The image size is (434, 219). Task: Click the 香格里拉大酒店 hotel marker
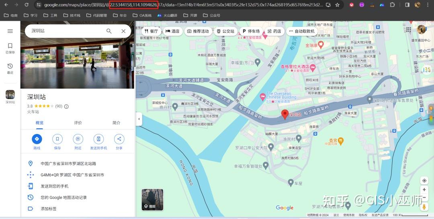(x=313, y=67)
